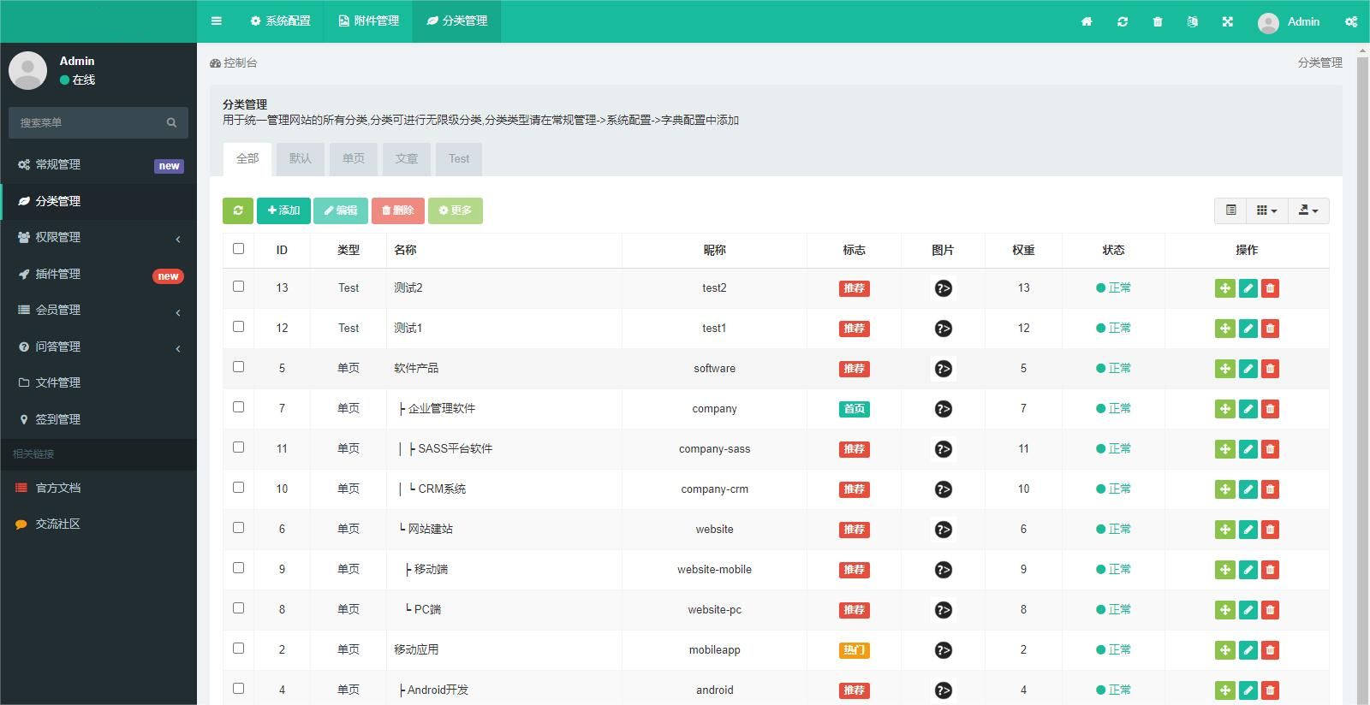Screen dimensions: 1370x705
Task: Open the 附件管理 top tab
Action: pyautogui.click(x=368, y=21)
